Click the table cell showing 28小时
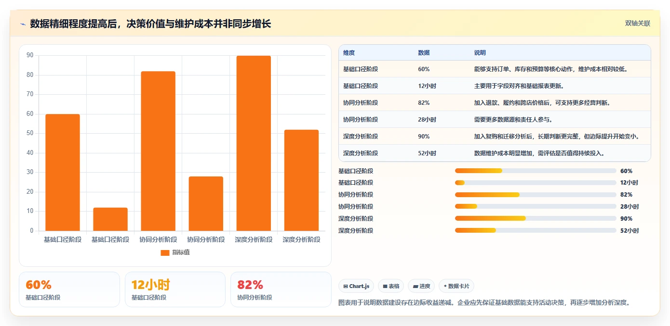The image size is (670, 326). coord(427,120)
